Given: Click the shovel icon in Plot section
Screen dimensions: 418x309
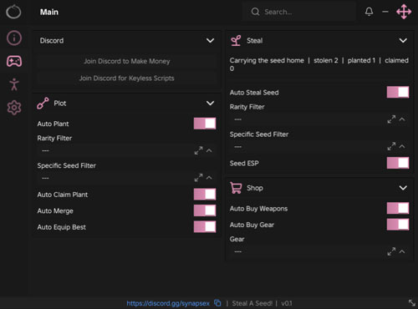Looking at the screenshot, I should [x=43, y=104].
